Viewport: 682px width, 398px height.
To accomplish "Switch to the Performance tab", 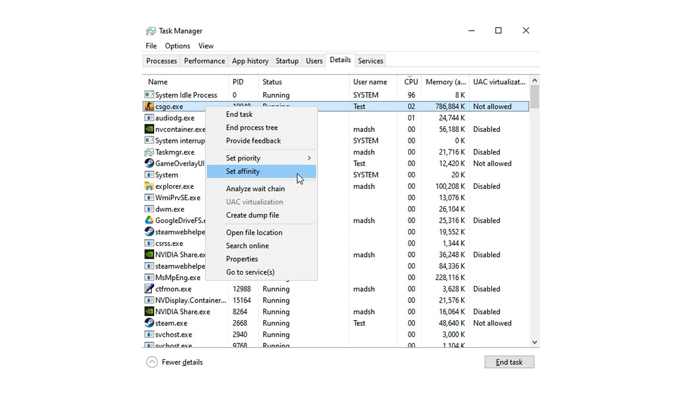I will coord(204,61).
